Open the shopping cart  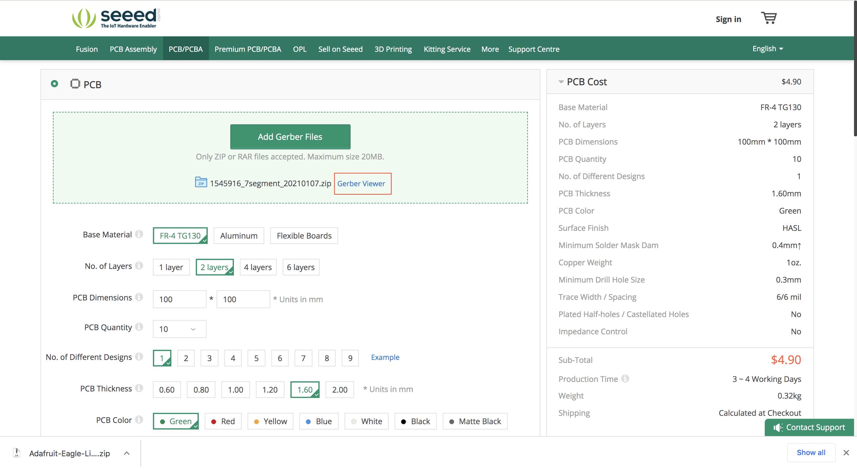point(769,18)
